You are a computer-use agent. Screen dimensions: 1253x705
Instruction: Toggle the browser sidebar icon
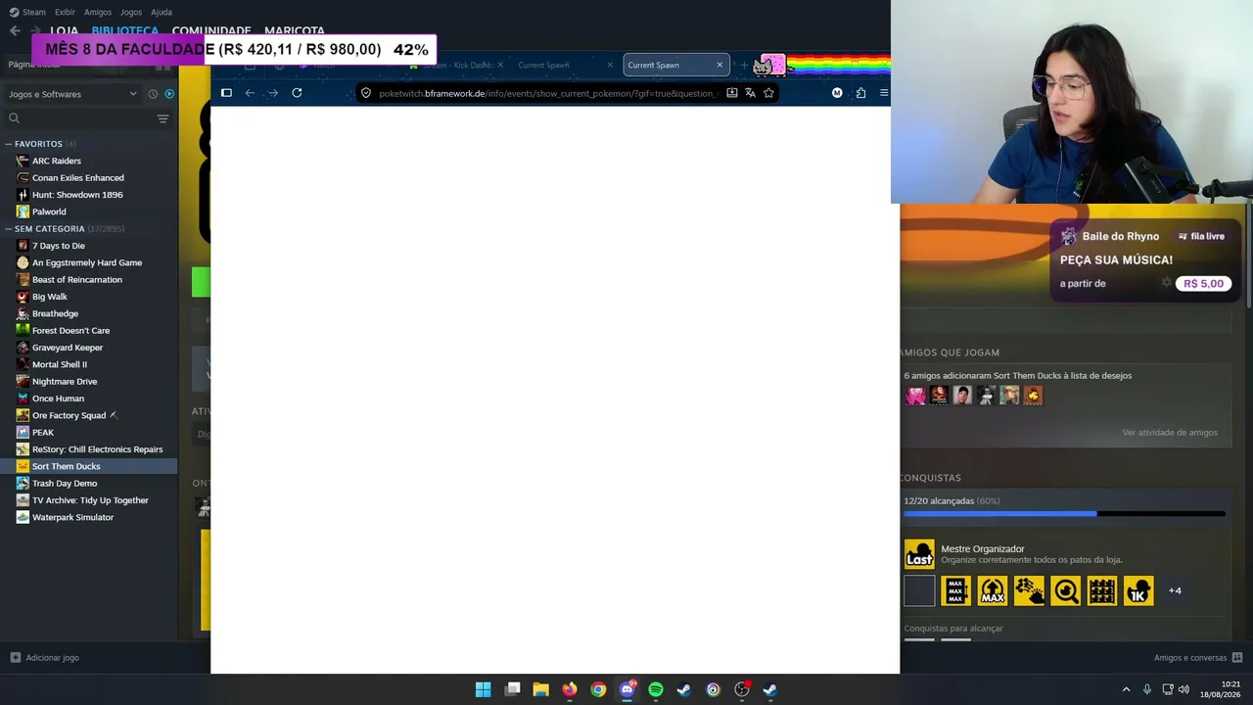[x=226, y=93]
